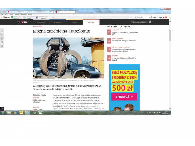195x146 pixels.
Task: Click the rp.pl logo
Action: click(24, 22)
